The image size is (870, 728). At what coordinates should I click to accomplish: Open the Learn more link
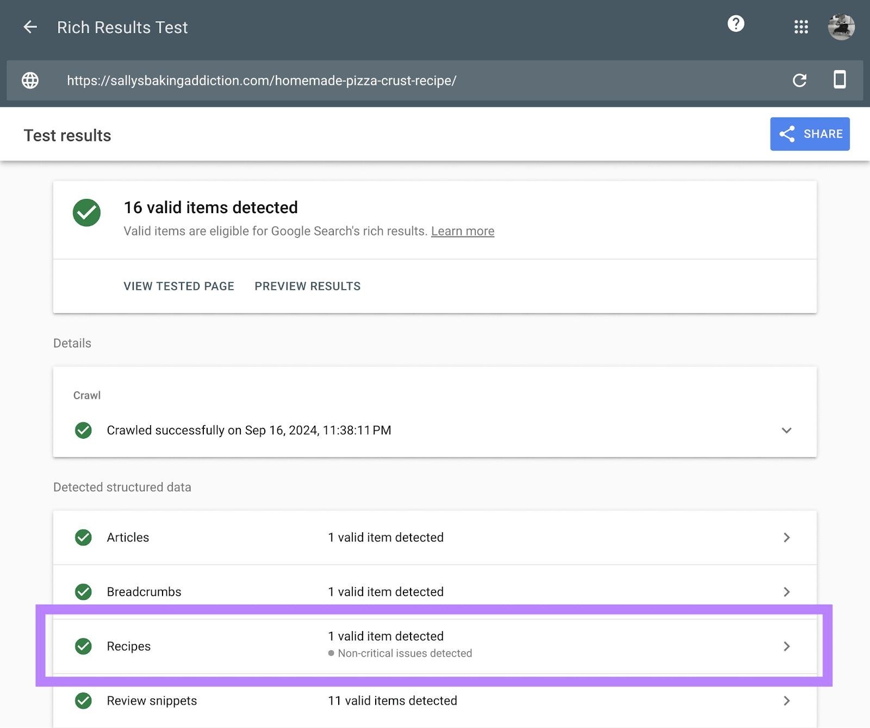coord(463,231)
